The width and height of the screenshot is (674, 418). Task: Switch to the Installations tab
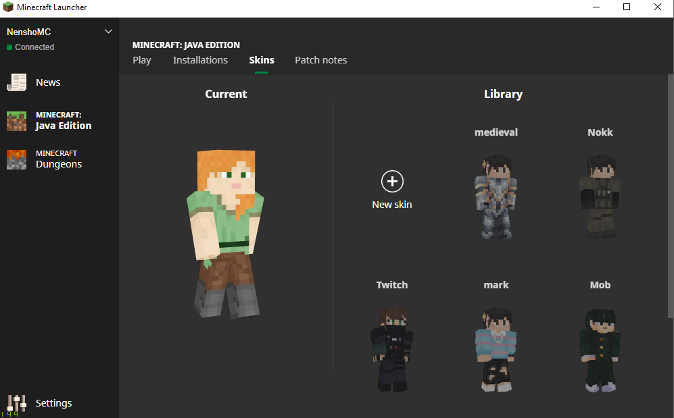pos(200,60)
